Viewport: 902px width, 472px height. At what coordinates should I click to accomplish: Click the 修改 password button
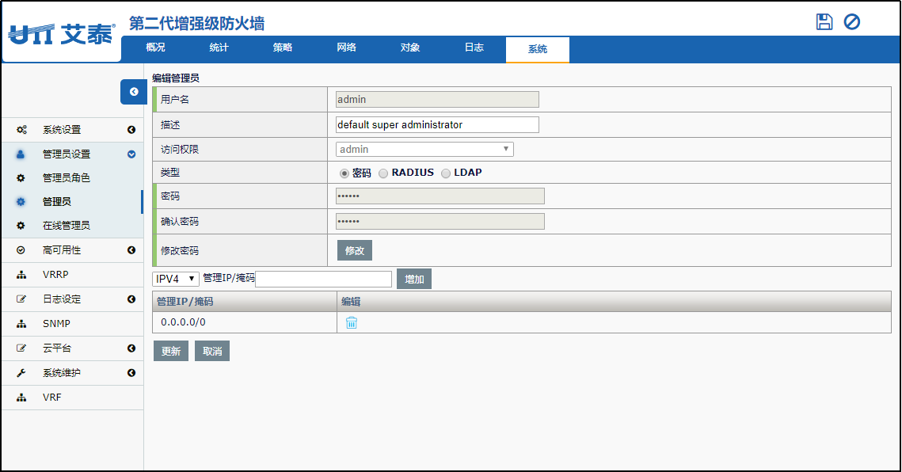pyautogui.click(x=354, y=250)
